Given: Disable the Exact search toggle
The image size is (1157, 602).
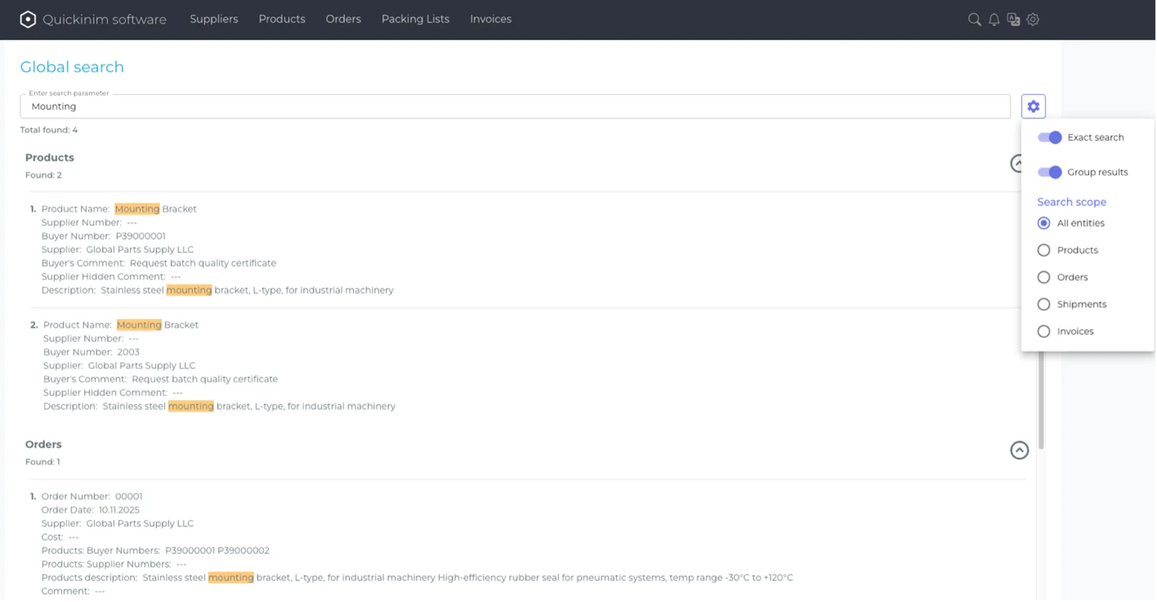Looking at the screenshot, I should click(x=1049, y=137).
